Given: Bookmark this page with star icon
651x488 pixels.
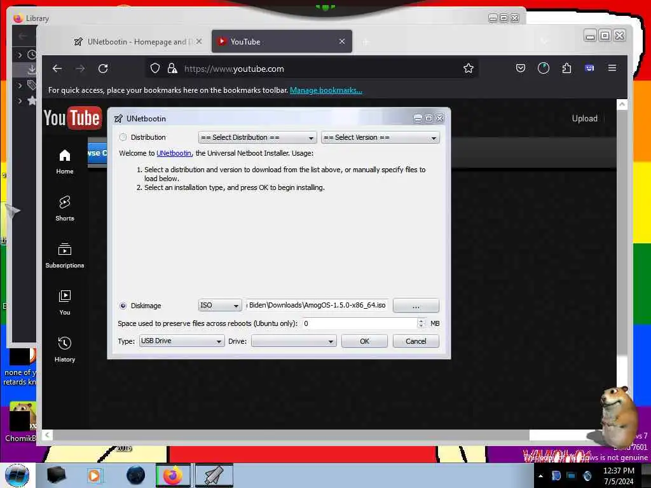Looking at the screenshot, I should point(469,69).
